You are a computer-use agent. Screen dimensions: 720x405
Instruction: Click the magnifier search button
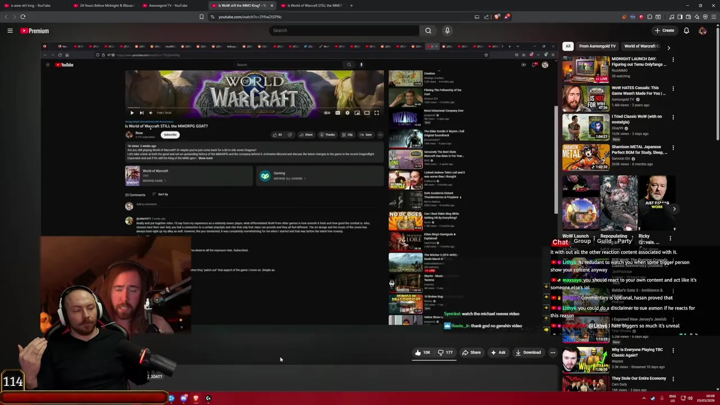tap(428, 30)
